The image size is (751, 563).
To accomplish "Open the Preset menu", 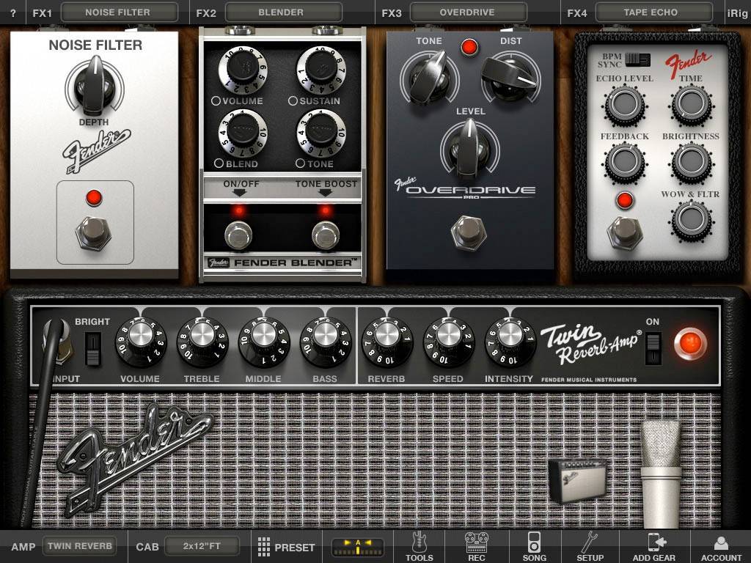I will [286, 547].
